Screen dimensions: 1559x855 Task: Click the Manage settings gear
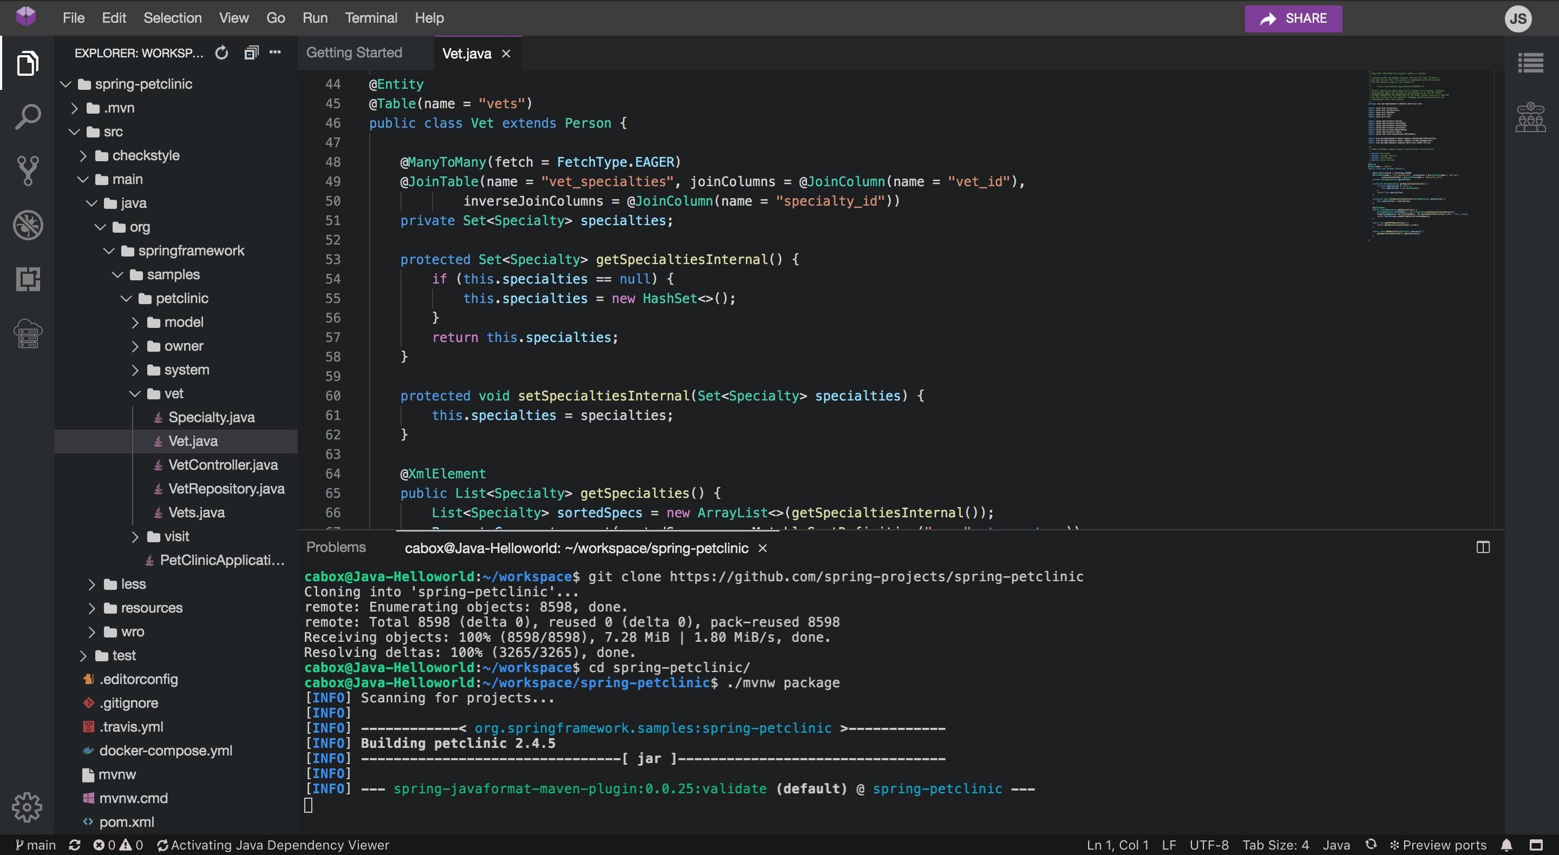27,807
